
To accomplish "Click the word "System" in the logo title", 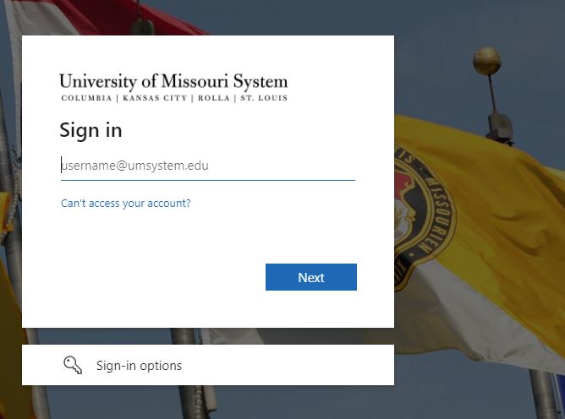I will click(x=261, y=82).
